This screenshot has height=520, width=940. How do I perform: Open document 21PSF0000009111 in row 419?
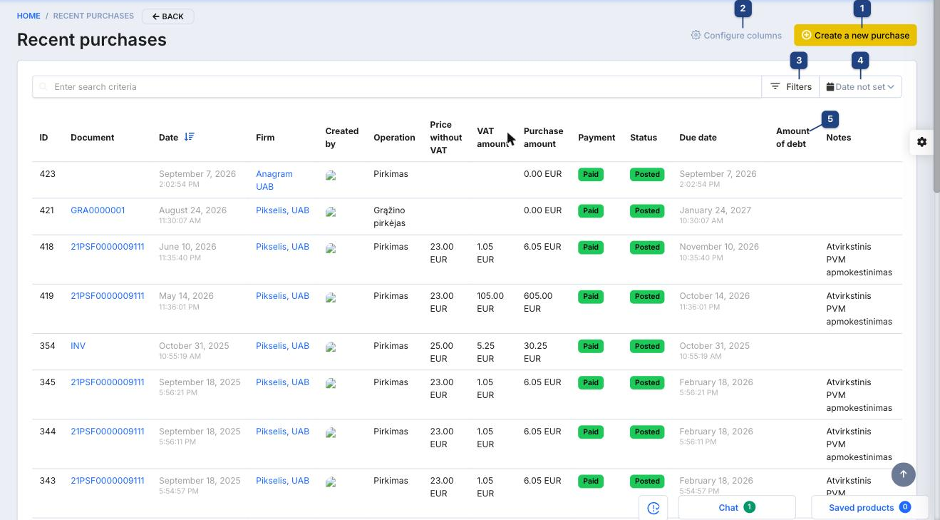point(108,296)
